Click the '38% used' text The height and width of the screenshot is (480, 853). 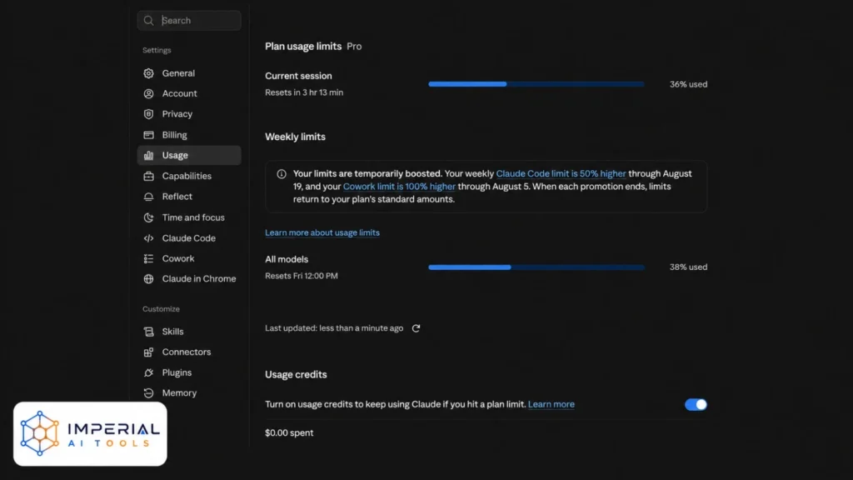[688, 267]
